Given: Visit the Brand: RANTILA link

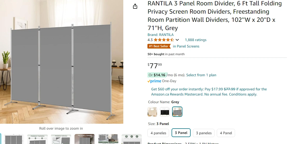Looking at the screenshot, I should click(161, 35).
